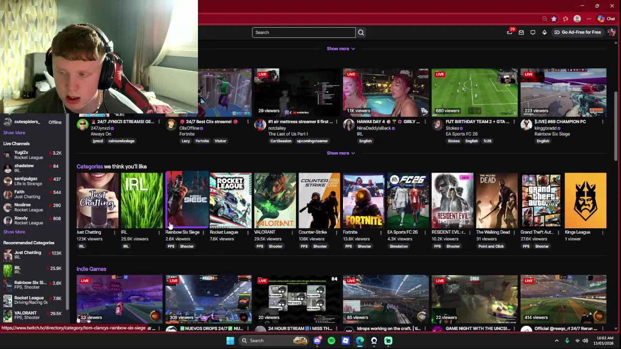Click the Point and Click tag

[x=491, y=246]
